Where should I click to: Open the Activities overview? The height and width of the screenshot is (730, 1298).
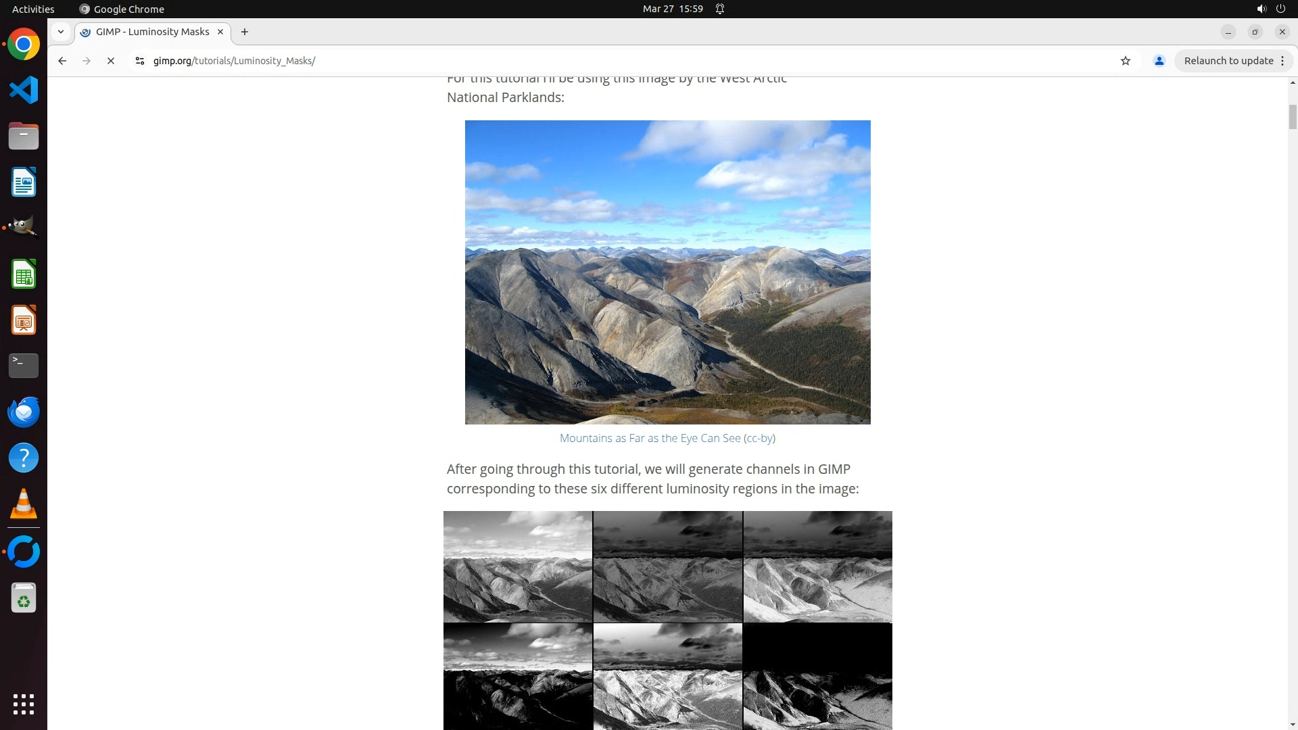pos(33,9)
